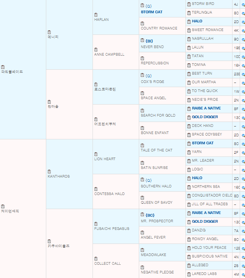The height and width of the screenshot is (278, 245).
Task: Open the COX'S RIDGE entry
Action: tap(152, 82)
